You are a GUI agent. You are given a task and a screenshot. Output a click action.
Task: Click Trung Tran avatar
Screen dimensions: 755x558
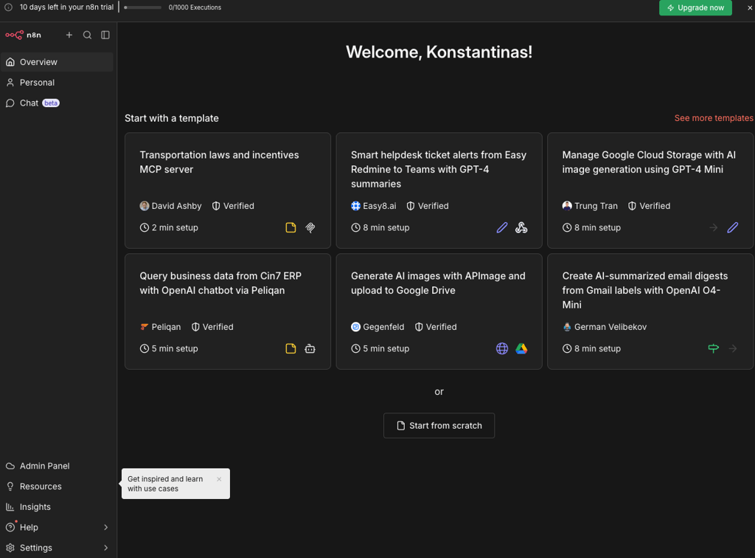(567, 206)
